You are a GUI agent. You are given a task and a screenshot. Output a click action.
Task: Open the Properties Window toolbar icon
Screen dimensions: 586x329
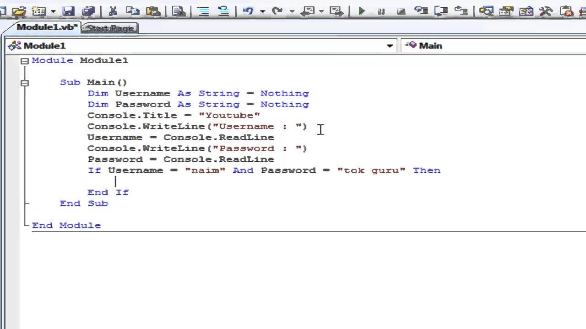(x=506, y=11)
